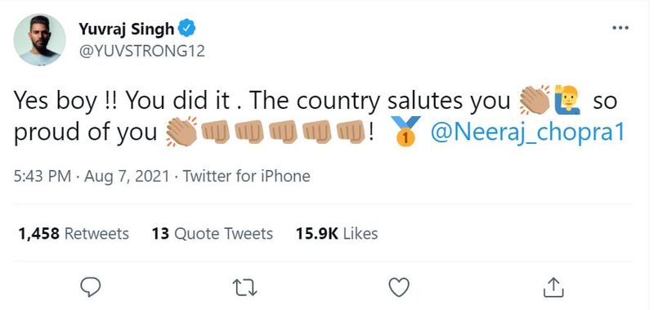Retweet using the retweet arrows icon
The image size is (654, 310).
244,288
